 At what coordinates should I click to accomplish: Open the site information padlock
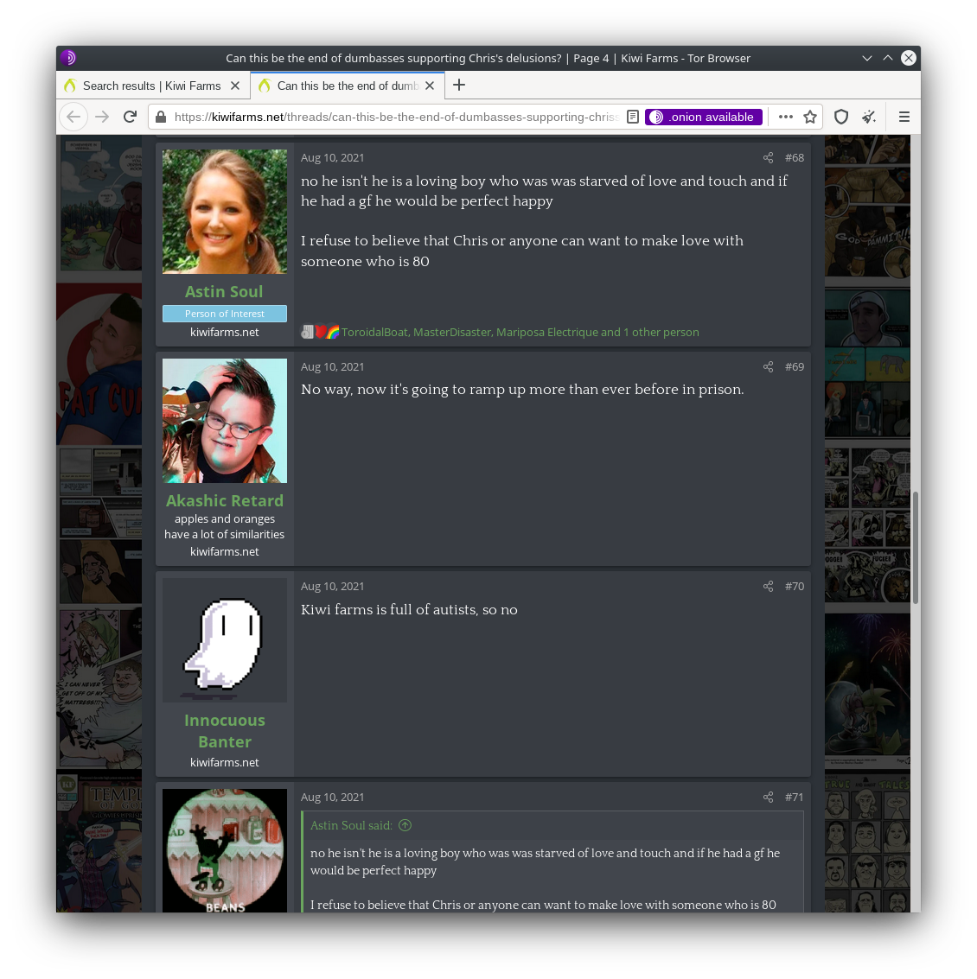pyautogui.click(x=161, y=117)
